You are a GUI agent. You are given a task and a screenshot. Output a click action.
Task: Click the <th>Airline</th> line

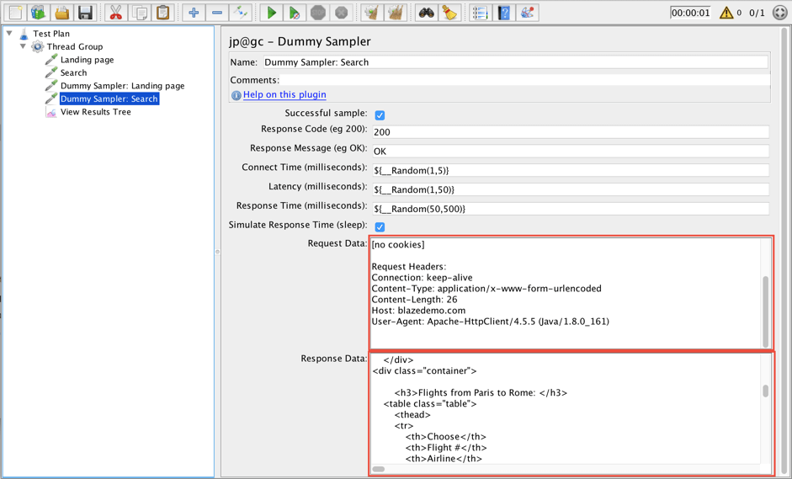(444, 458)
